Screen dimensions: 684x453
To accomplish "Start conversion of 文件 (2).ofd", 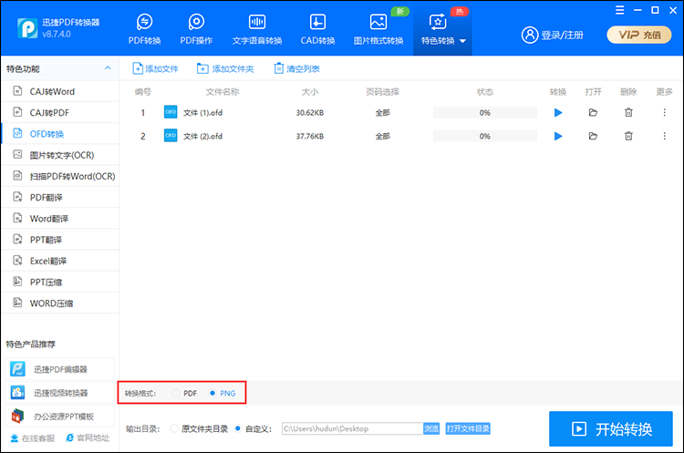I will pos(558,136).
